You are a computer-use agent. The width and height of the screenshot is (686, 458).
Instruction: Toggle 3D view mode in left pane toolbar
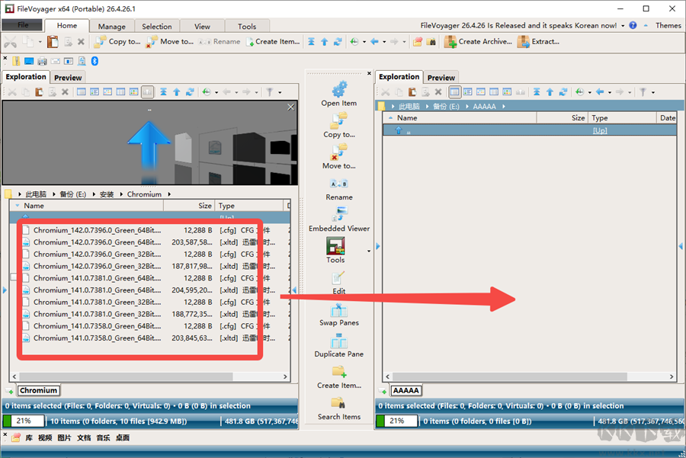(x=147, y=92)
